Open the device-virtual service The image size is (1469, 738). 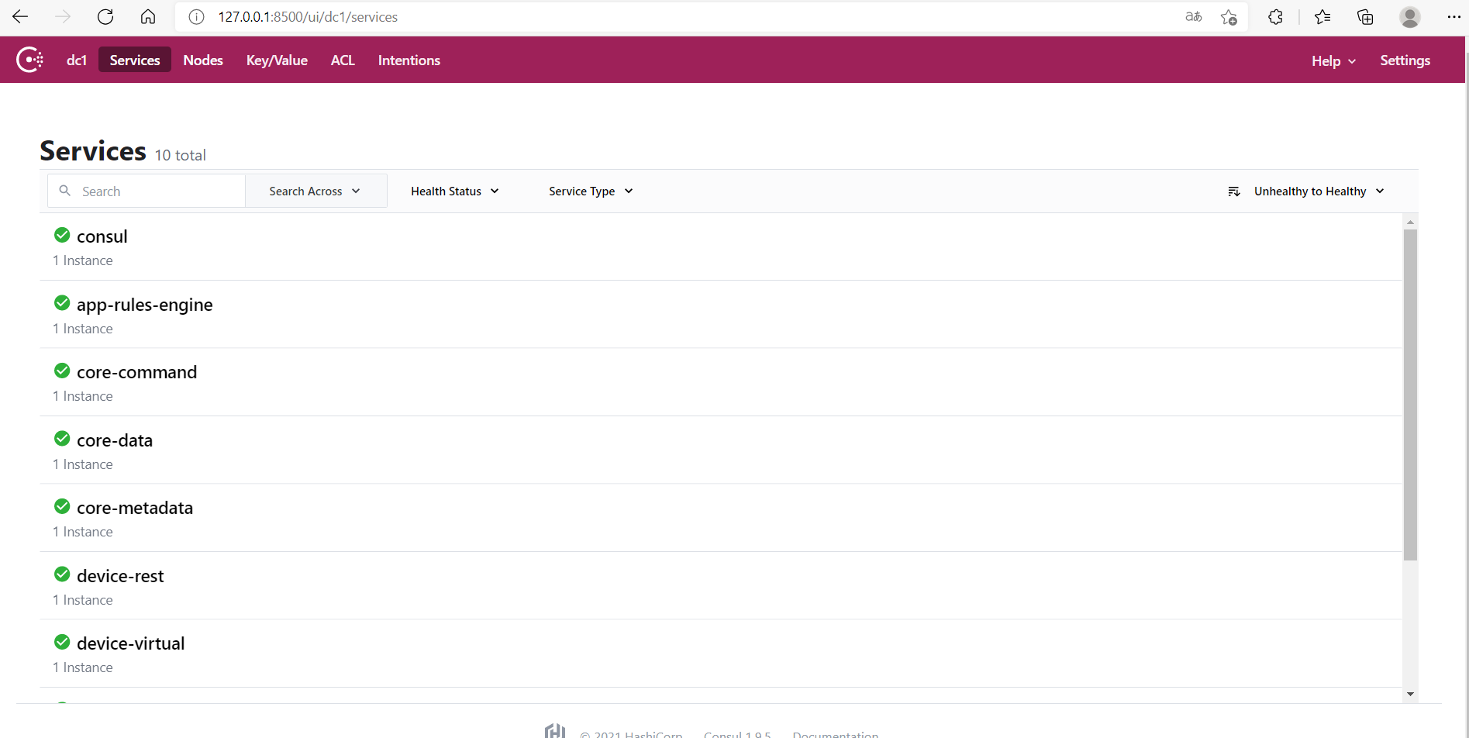click(x=130, y=643)
